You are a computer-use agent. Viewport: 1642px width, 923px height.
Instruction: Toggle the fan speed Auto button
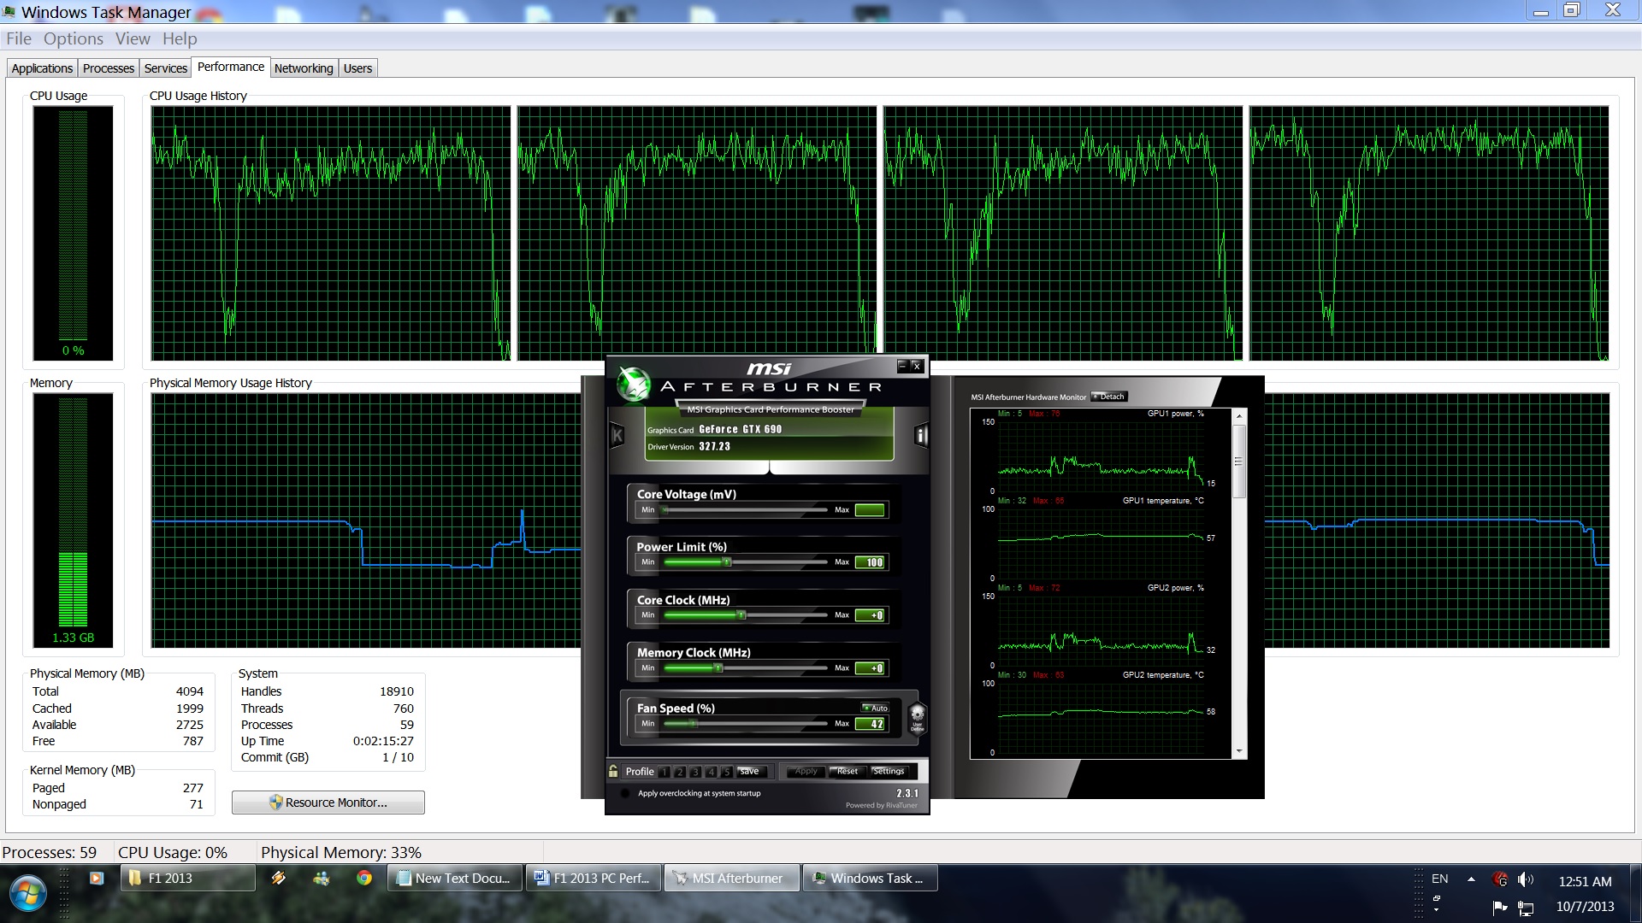[x=875, y=708]
